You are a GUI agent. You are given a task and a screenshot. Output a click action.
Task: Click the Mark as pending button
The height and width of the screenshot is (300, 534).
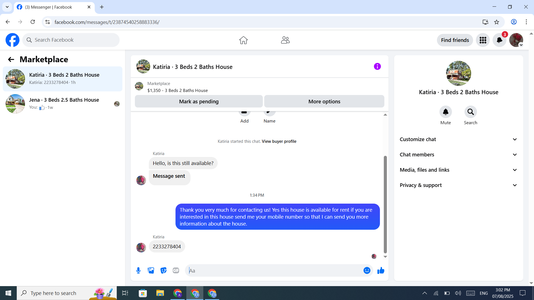click(199, 101)
